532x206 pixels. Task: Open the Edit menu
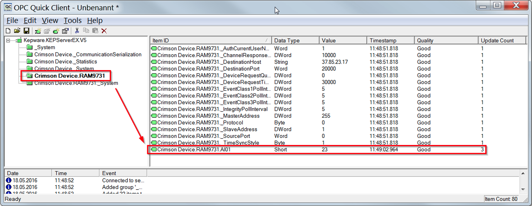coord(30,20)
